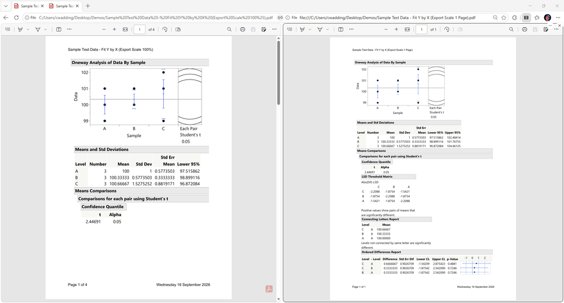
Task: Click Fit to width in the 1-page PDF toolbar
Action: (x=407, y=29)
